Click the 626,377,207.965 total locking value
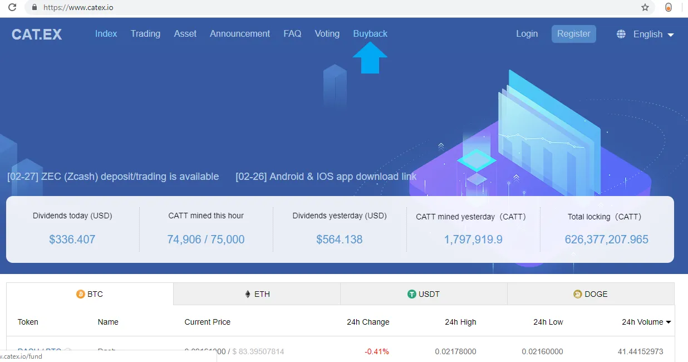Viewport: 688px width, 362px height. (607, 239)
